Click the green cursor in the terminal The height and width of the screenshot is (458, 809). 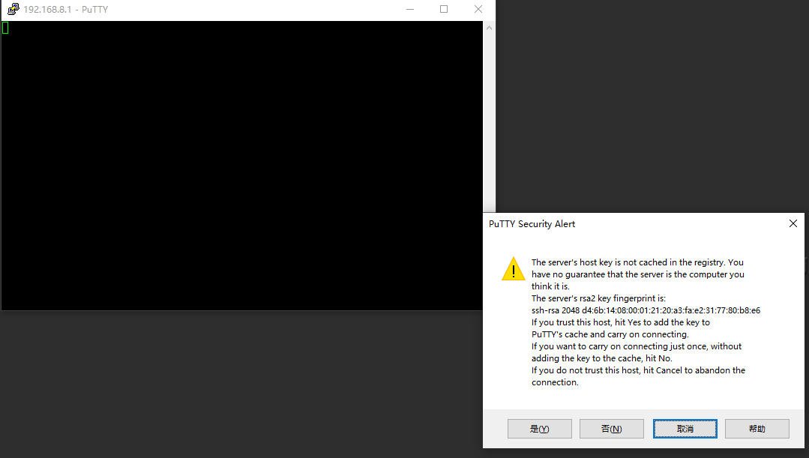pyautogui.click(x=5, y=28)
